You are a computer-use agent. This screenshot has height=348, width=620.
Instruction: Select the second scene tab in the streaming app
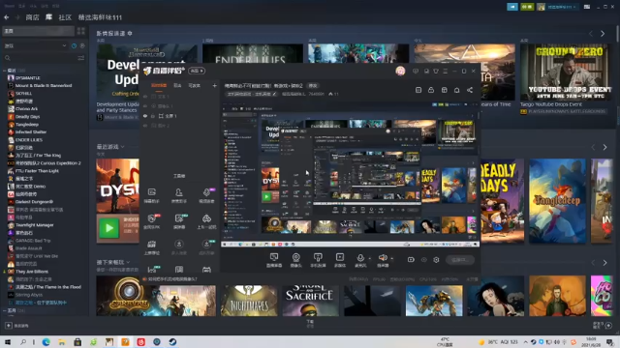(177, 85)
